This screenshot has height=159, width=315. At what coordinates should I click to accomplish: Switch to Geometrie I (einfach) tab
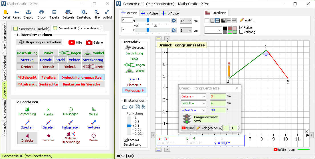31,28
